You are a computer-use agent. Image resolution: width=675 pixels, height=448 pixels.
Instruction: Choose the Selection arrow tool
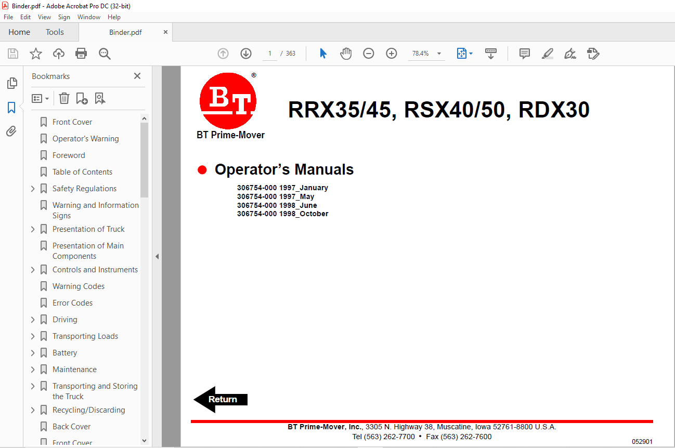tap(323, 54)
